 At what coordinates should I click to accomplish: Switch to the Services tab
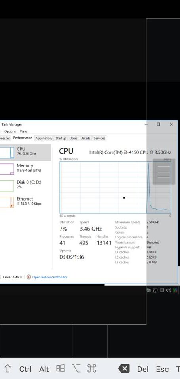[x=99, y=138]
